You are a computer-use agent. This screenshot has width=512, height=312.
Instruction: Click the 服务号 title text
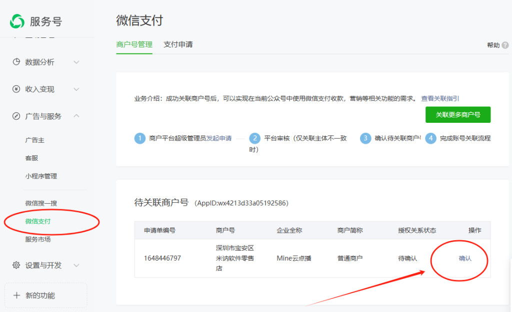tap(45, 22)
